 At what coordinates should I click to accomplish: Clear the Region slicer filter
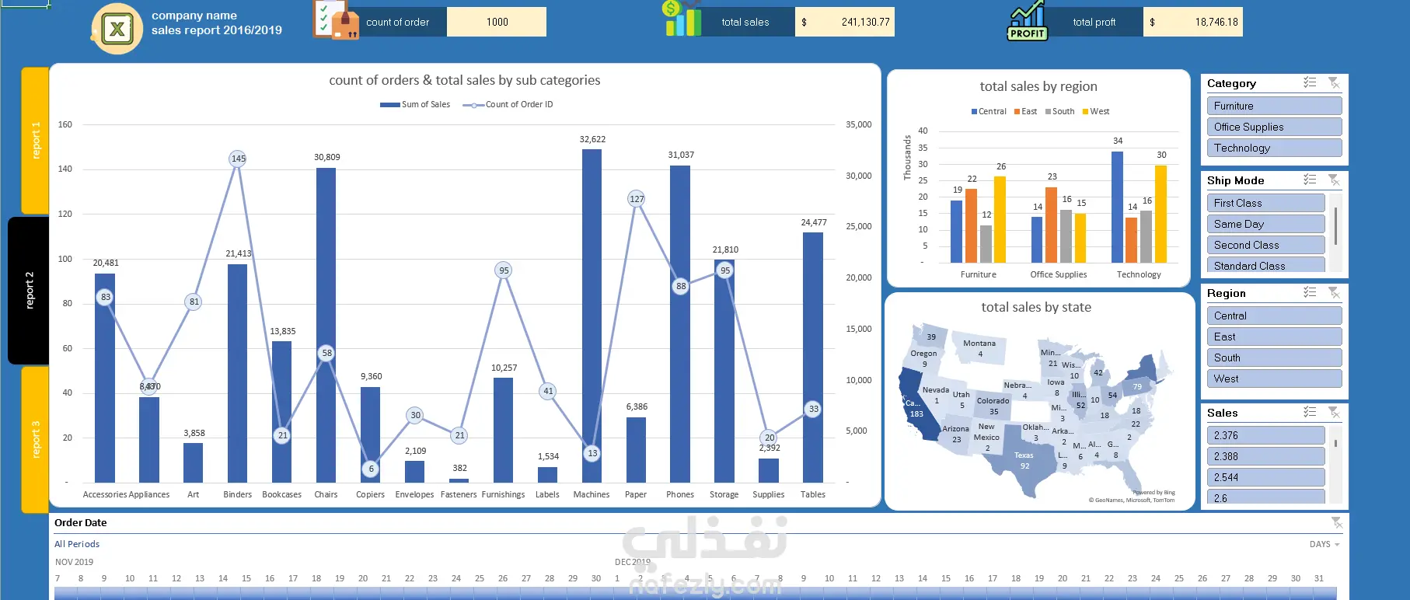click(x=1334, y=292)
